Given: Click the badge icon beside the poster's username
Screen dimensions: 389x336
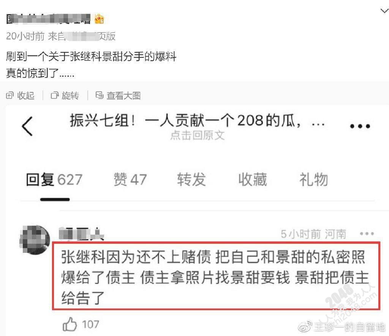Looking at the screenshot, I should (99, 19).
